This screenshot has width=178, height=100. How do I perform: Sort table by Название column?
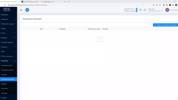pos(86,29)
